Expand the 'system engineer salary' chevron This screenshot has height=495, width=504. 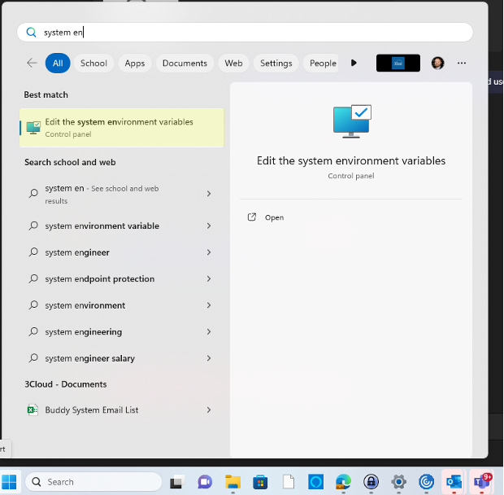pos(209,358)
